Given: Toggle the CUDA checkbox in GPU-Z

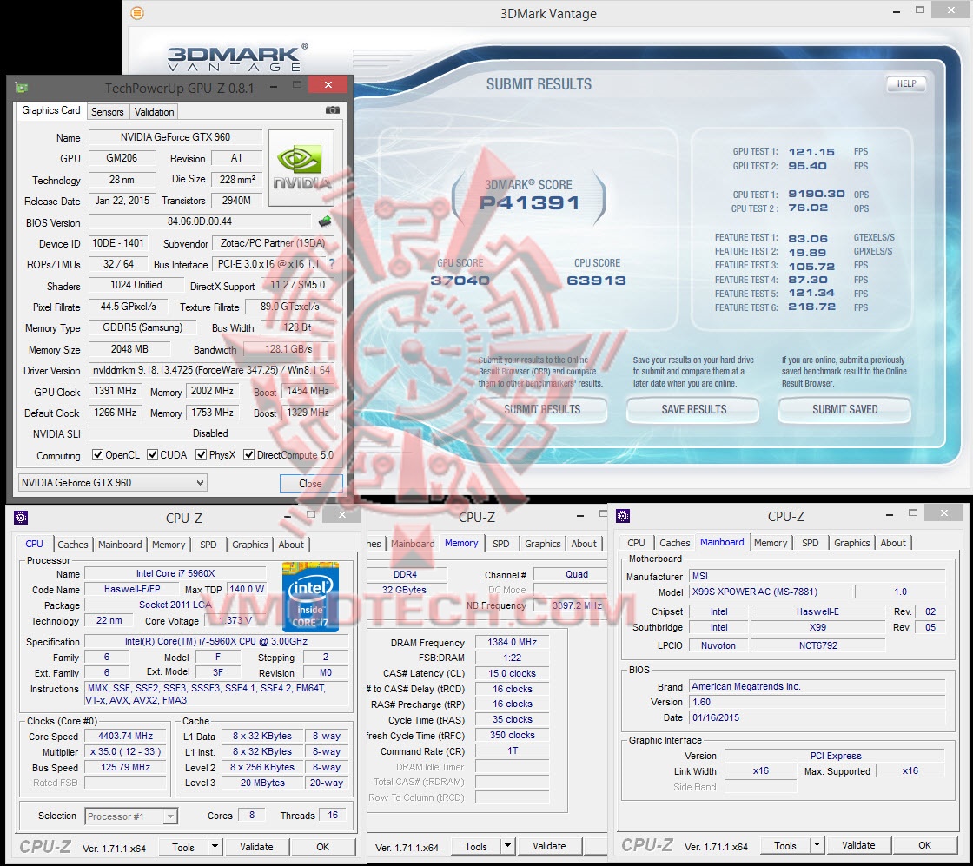Looking at the screenshot, I should click(152, 454).
